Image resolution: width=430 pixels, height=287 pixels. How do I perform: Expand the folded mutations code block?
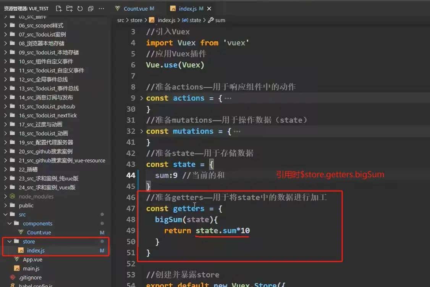point(143,131)
